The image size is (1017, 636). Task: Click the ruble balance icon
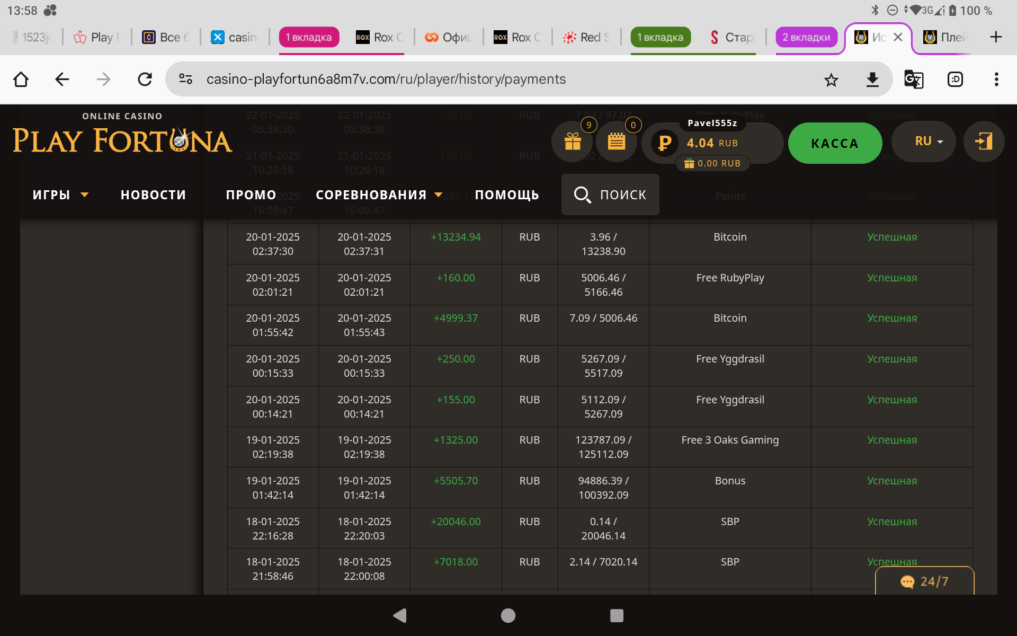point(664,143)
